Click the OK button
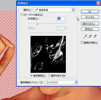Viewport: 101px width, 100px height. [x=90, y=12]
